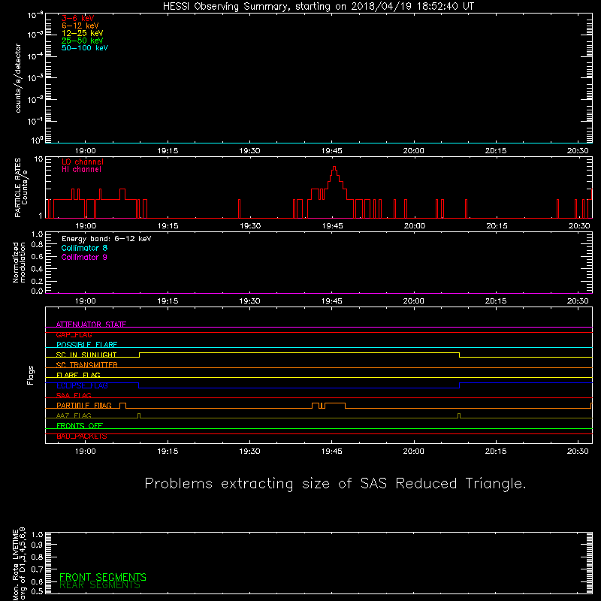Select the 3-6 keV legend entry
Screen dimensions: 601x601
tap(78, 18)
